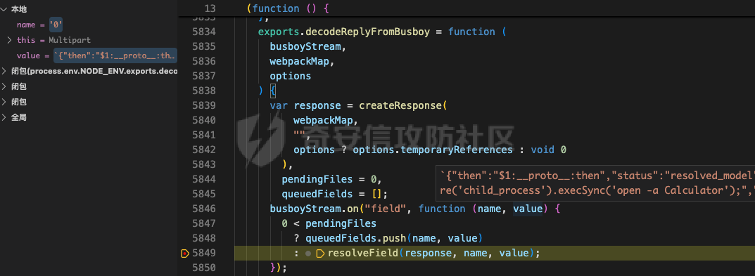The image size is (755, 276).
Task: Click 'pendingFiles = 0' on line 5844
Action: [x=329, y=179]
